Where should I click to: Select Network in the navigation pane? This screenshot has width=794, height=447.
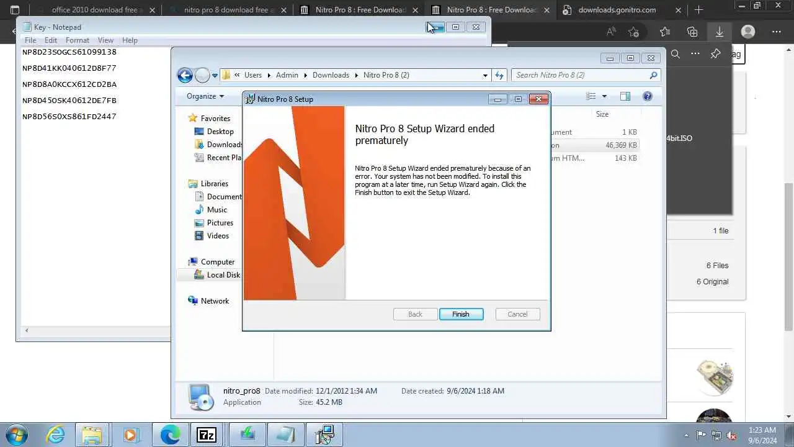tap(215, 301)
